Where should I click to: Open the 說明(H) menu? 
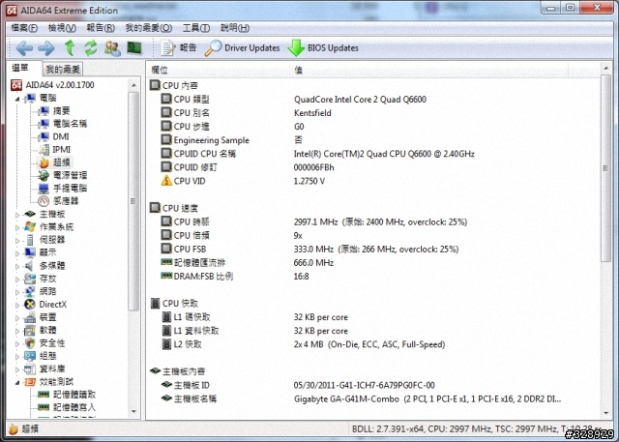235,28
